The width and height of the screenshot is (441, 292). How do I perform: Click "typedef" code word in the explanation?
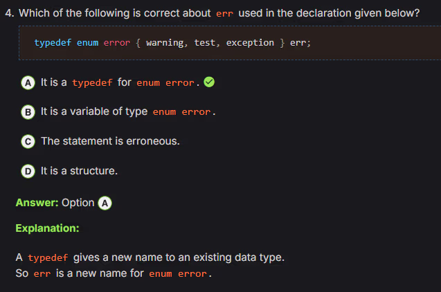[48, 258]
